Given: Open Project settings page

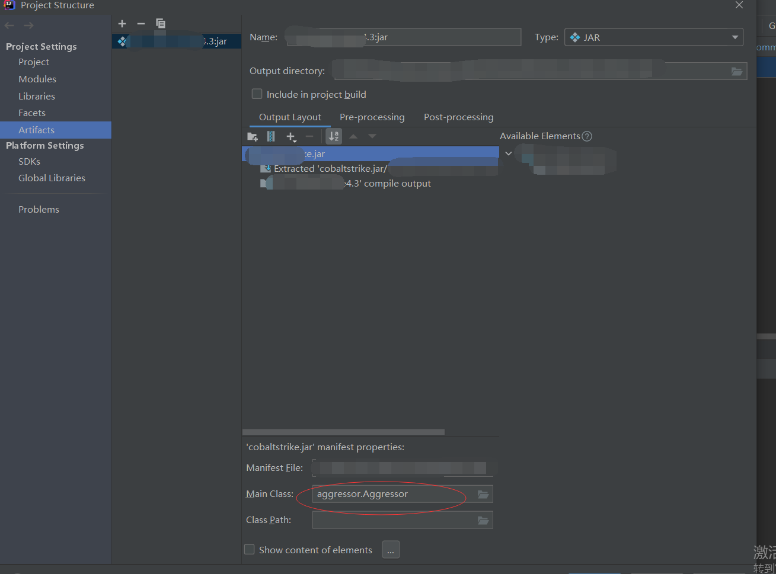Looking at the screenshot, I should (x=34, y=62).
